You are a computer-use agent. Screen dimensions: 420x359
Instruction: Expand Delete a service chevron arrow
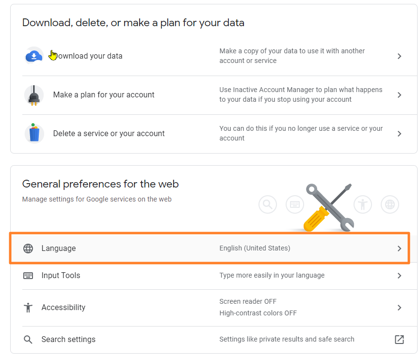click(399, 133)
